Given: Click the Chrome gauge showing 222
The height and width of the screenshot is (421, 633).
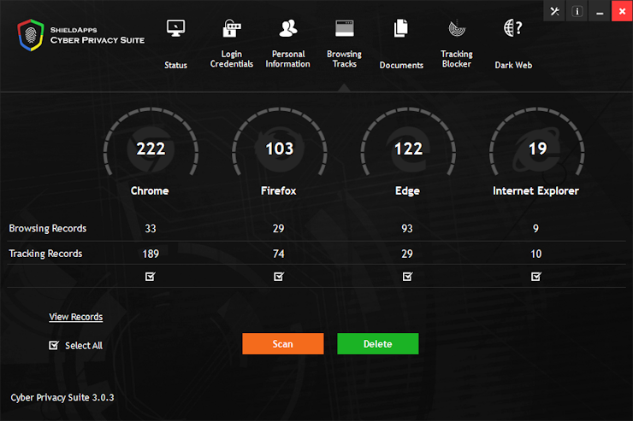Looking at the screenshot, I should [x=151, y=143].
